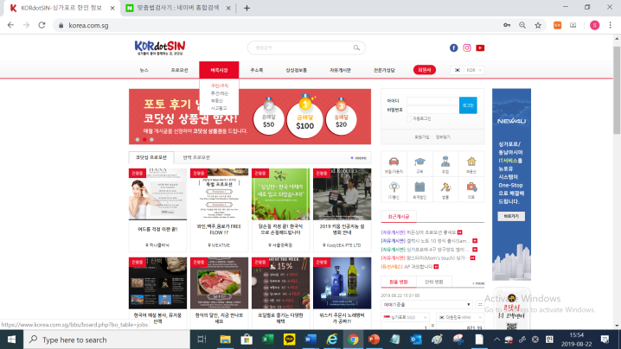
Task: Open the KORdotSIN Facebook page icon
Action: pyautogui.click(x=453, y=48)
